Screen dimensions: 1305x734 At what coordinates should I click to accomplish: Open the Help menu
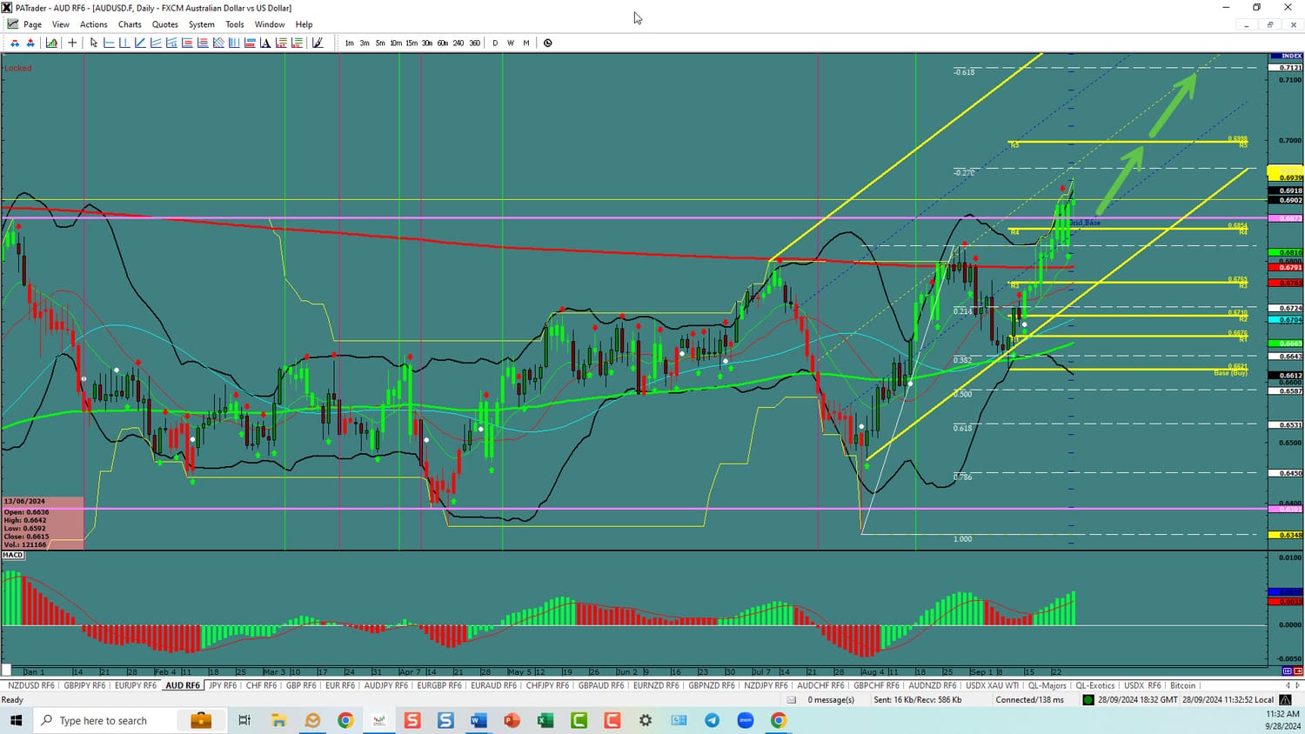[304, 24]
